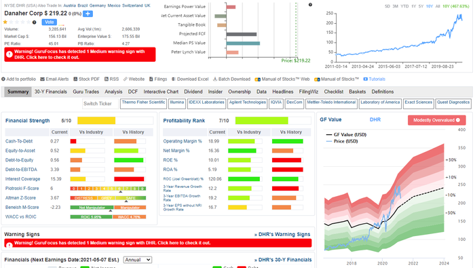The width and height of the screenshot is (475, 268).
Task: Open the Cash-To-Debt metric link
Action: point(19,141)
